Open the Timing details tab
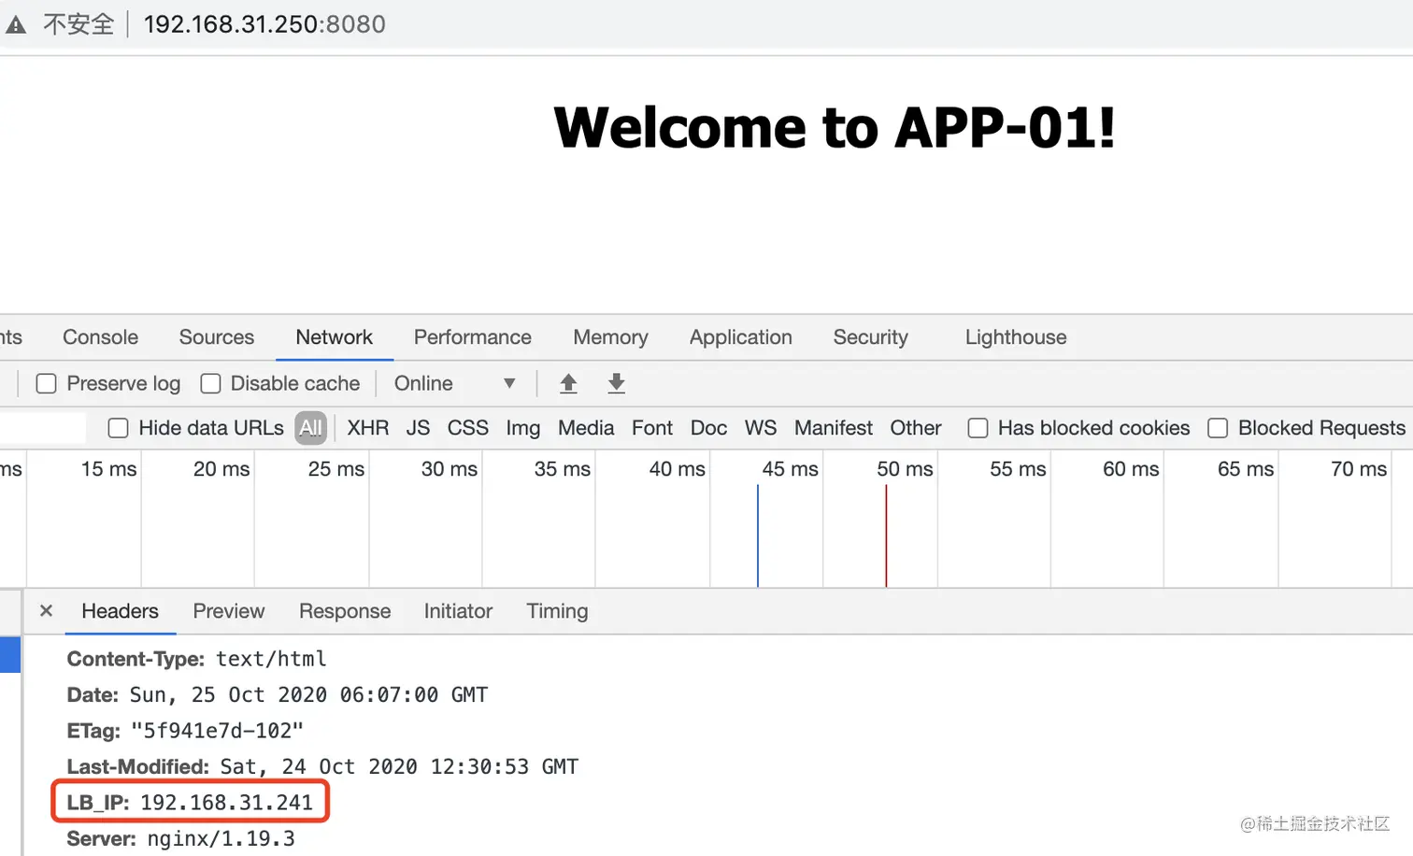 click(557, 611)
